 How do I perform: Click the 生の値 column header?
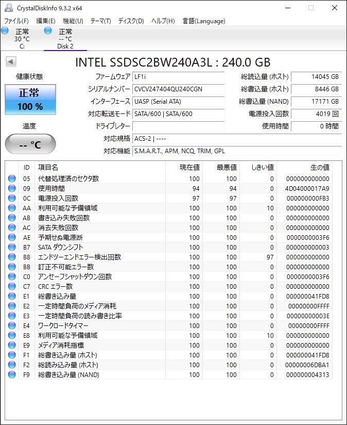[x=319, y=168]
